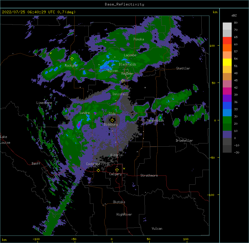Click the Ponoka city label
The height and width of the screenshot is (243, 249).
tap(139, 39)
